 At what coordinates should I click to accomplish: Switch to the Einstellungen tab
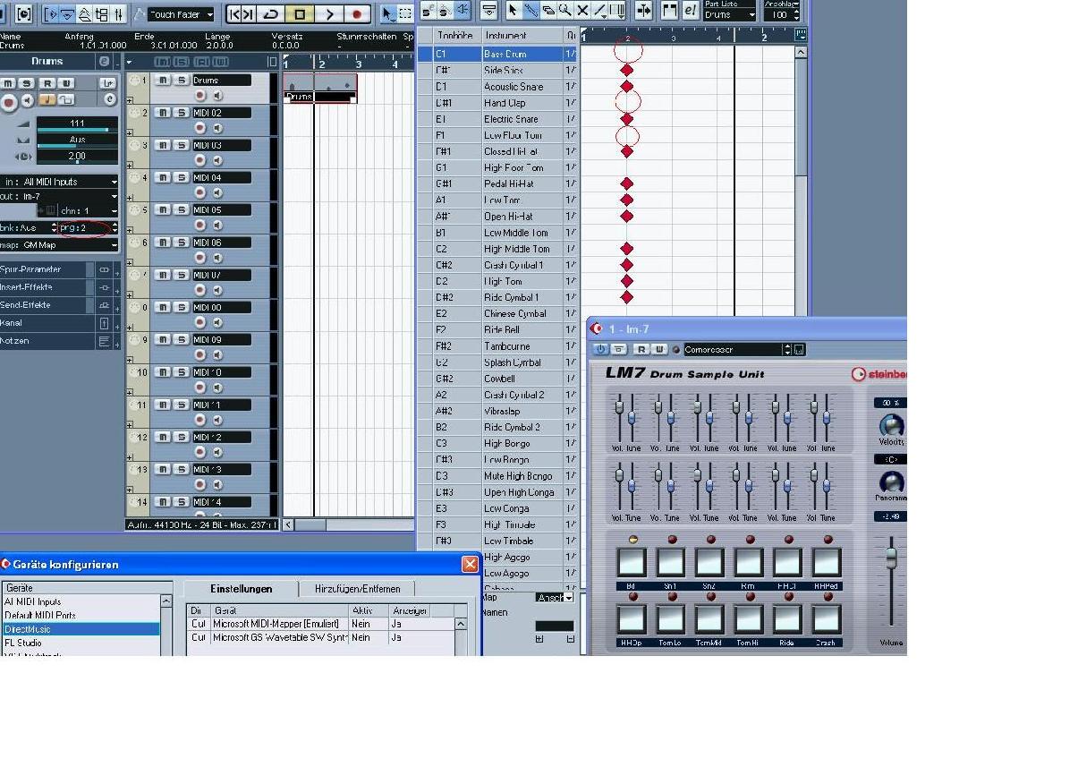pos(242,589)
